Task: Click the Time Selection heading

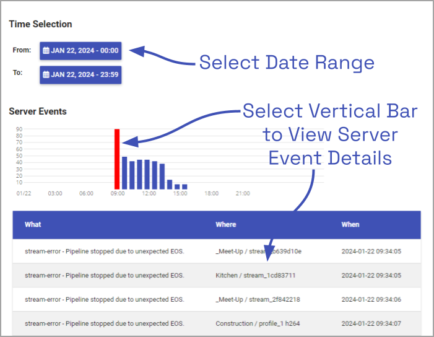Action: tap(40, 24)
